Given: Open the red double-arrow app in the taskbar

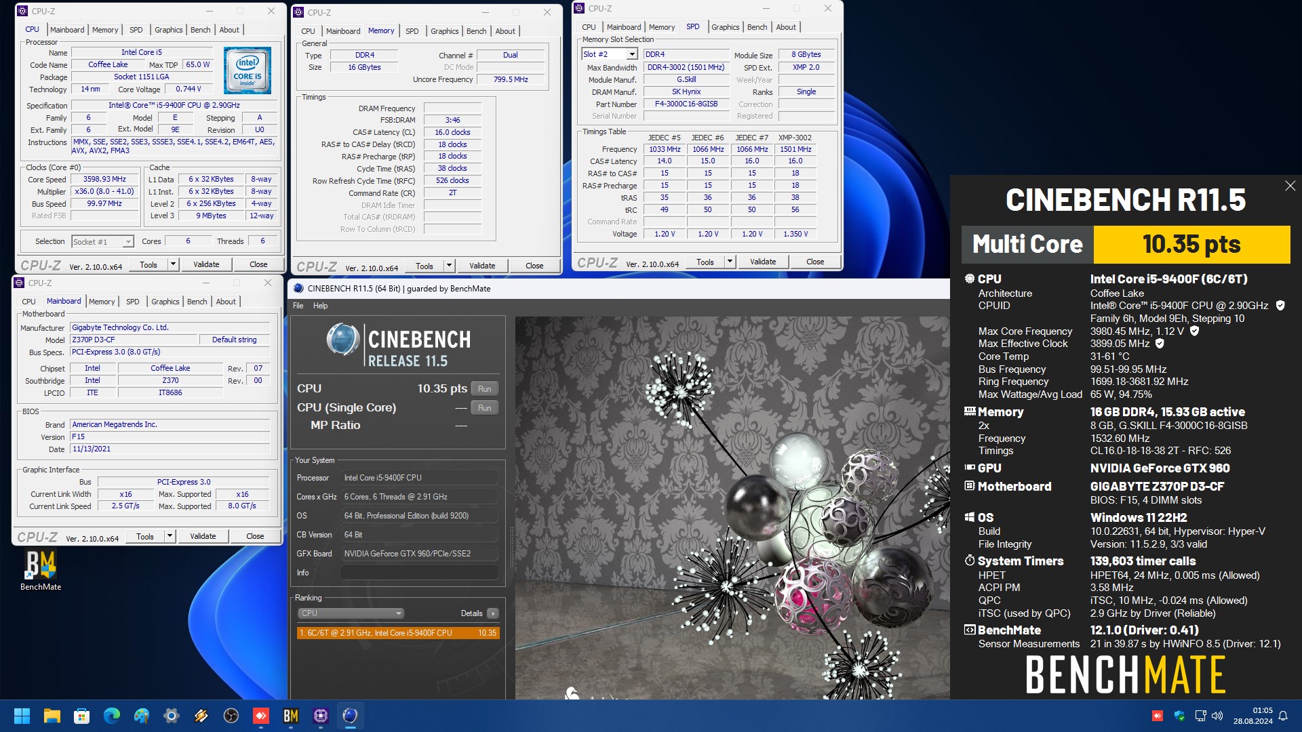Looking at the screenshot, I should (x=260, y=716).
